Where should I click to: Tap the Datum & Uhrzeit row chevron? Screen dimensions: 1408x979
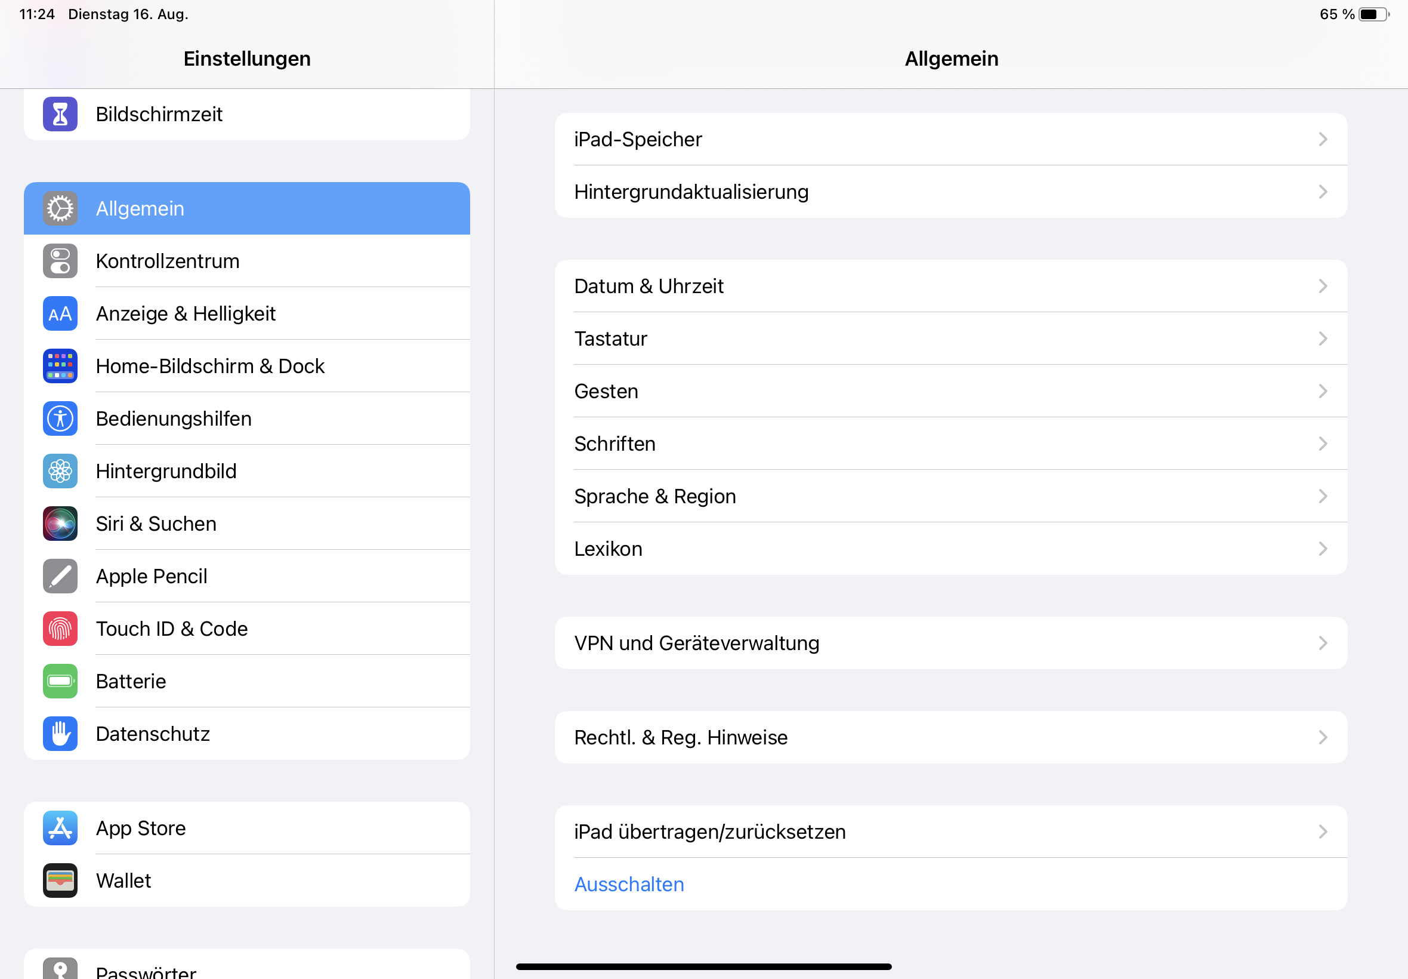pyautogui.click(x=1323, y=287)
